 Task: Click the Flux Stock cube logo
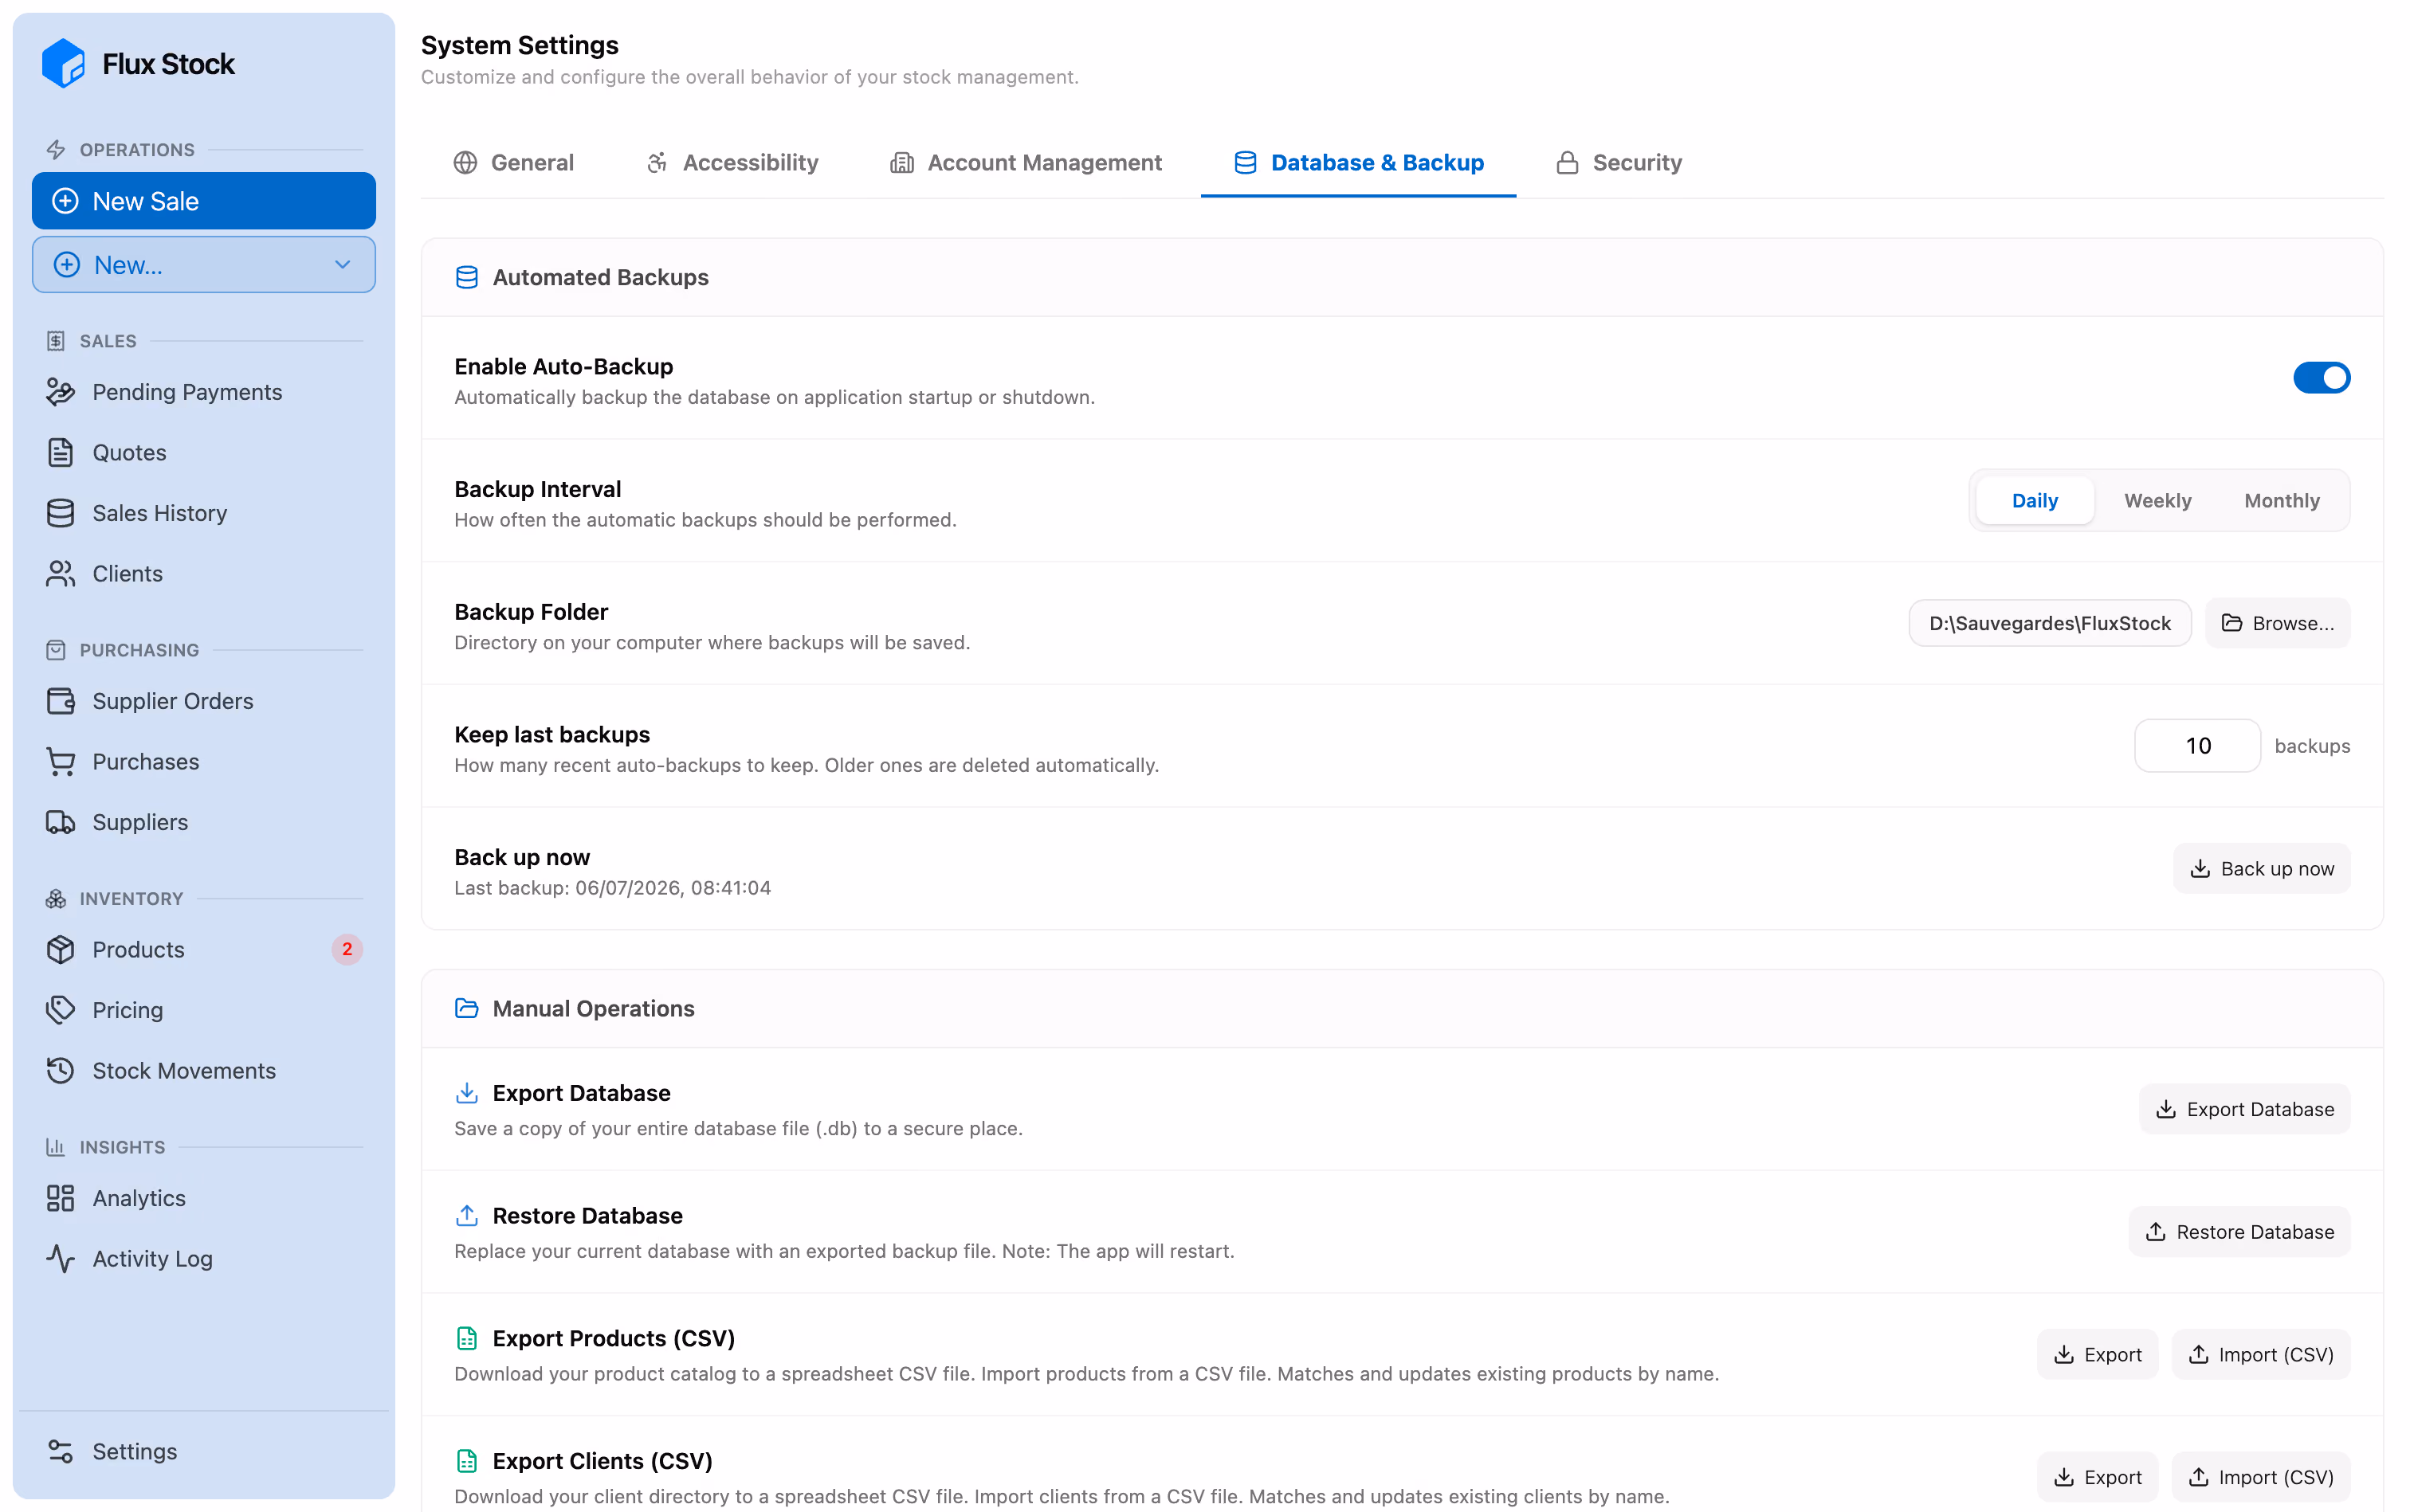pyautogui.click(x=63, y=64)
